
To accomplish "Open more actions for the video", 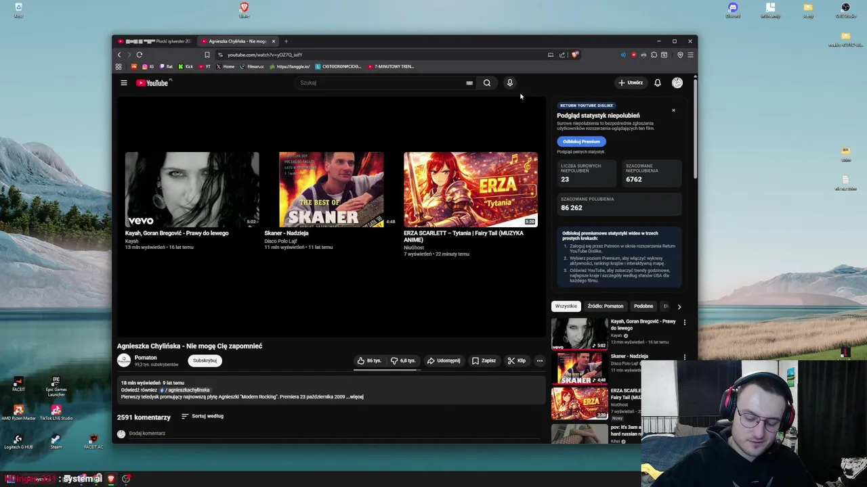I will tap(540, 361).
